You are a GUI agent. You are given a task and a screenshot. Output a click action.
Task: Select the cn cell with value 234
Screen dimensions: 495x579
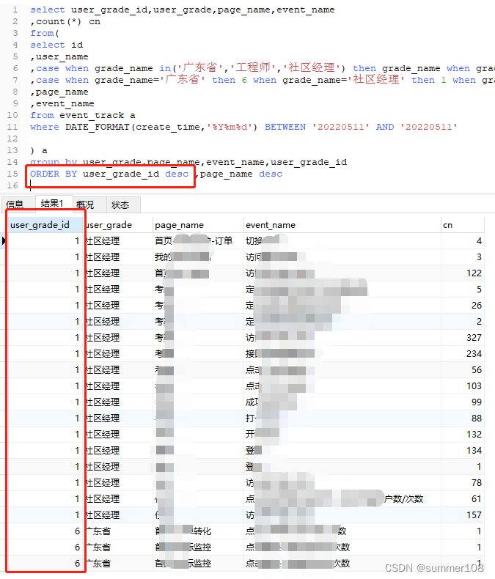(x=463, y=354)
